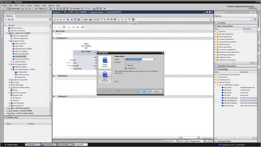Open the View menu
This screenshot has height=147, width=261.
click(16, 5)
